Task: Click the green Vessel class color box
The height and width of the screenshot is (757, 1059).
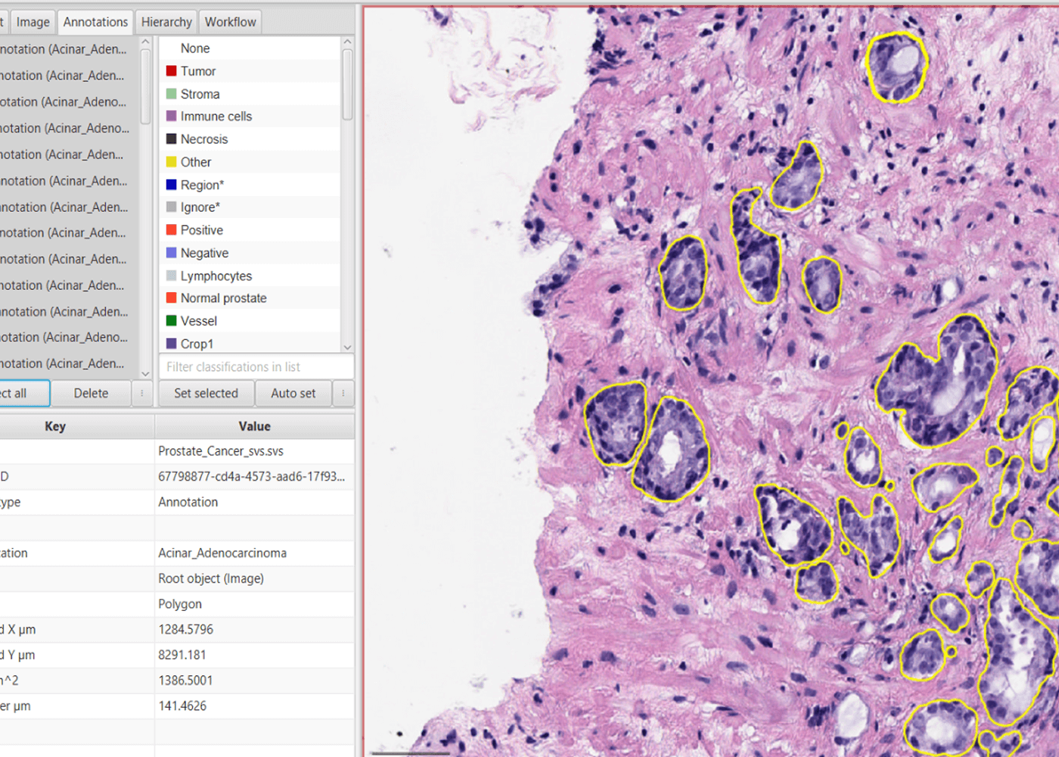Action: coord(171,320)
